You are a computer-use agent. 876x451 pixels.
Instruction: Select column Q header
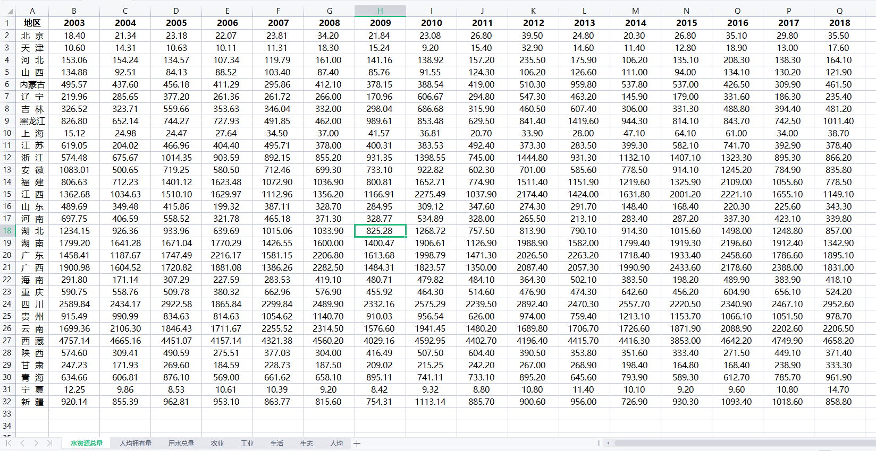tap(840, 11)
